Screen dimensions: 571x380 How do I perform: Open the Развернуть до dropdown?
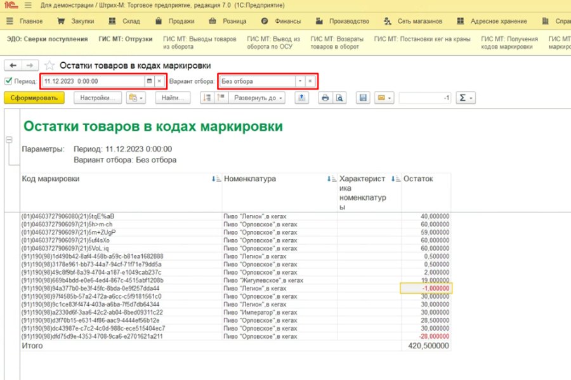point(257,98)
